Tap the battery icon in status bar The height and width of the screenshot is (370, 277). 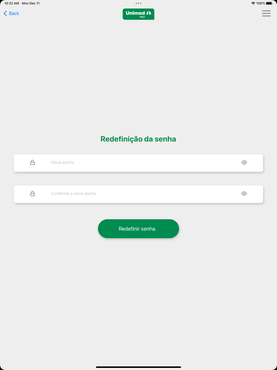click(x=270, y=3)
